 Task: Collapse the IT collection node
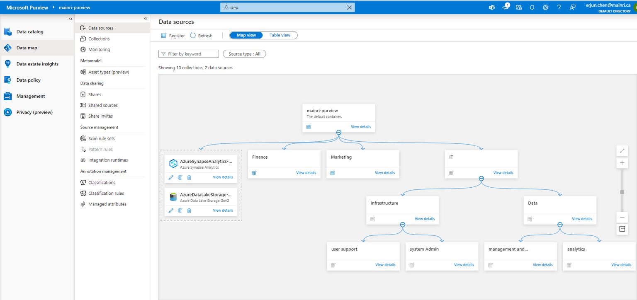tap(481, 178)
